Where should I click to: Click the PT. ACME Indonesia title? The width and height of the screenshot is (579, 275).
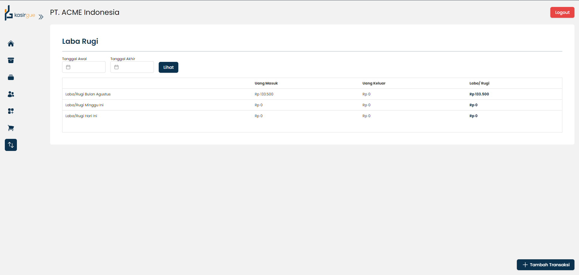click(x=85, y=12)
